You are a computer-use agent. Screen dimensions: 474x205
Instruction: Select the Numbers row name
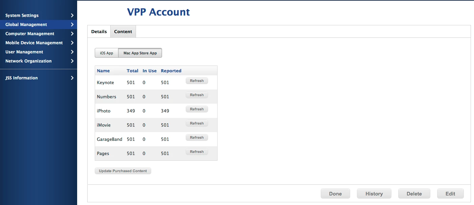[107, 97]
